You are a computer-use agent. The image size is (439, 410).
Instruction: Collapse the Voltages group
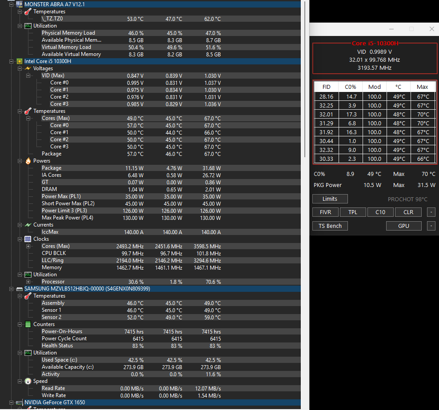coord(20,68)
